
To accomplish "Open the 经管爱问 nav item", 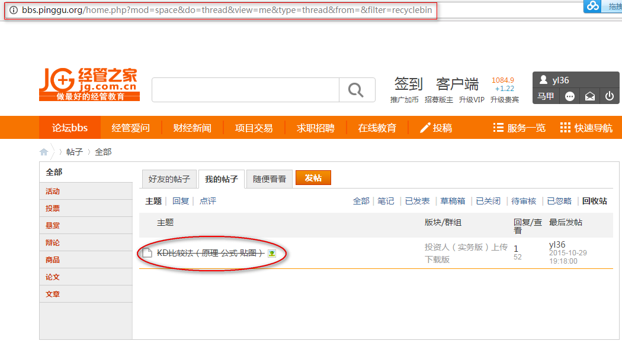I will pos(130,128).
